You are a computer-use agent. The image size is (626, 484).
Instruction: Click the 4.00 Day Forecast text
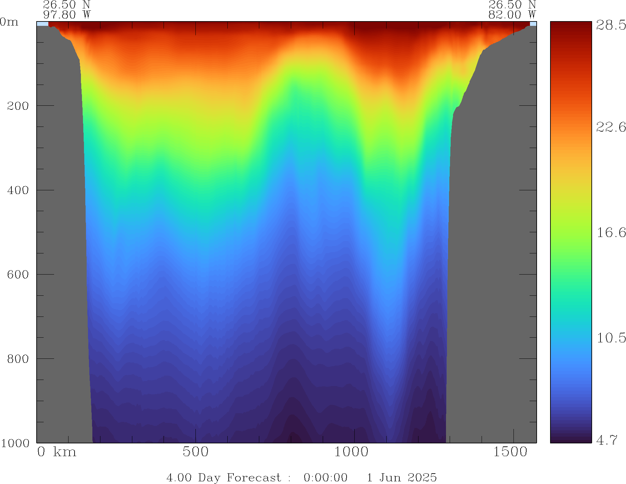pos(223,477)
